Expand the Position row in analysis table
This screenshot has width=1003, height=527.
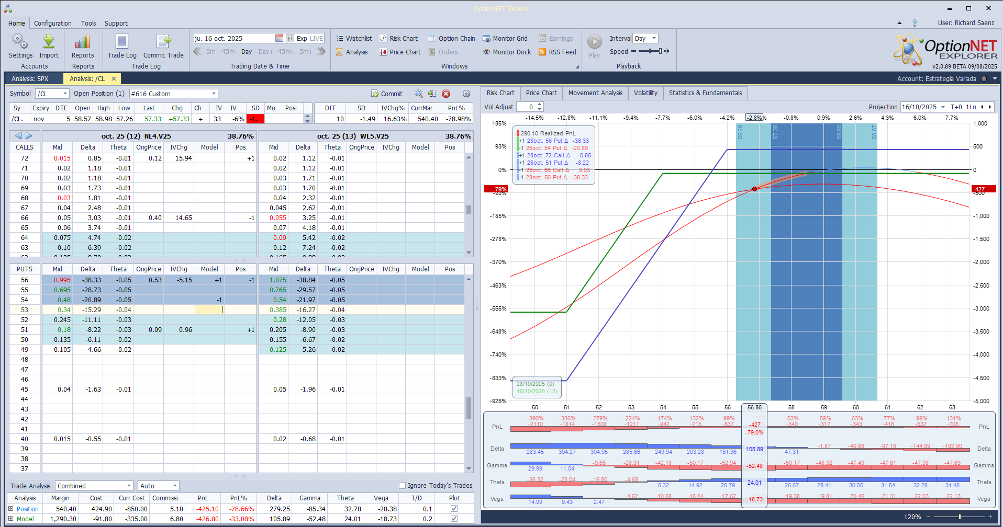10,509
